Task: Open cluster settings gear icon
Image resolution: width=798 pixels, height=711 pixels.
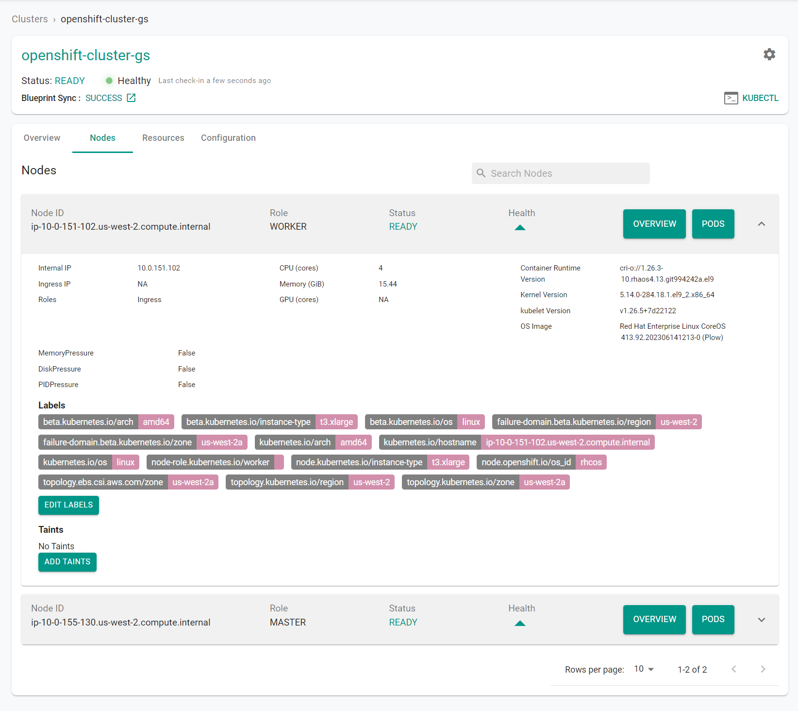Action: pos(769,54)
